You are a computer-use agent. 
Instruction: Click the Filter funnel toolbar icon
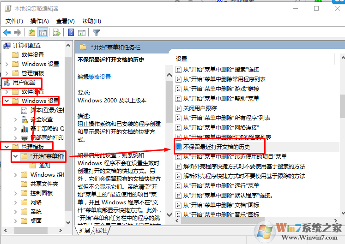[96, 33]
